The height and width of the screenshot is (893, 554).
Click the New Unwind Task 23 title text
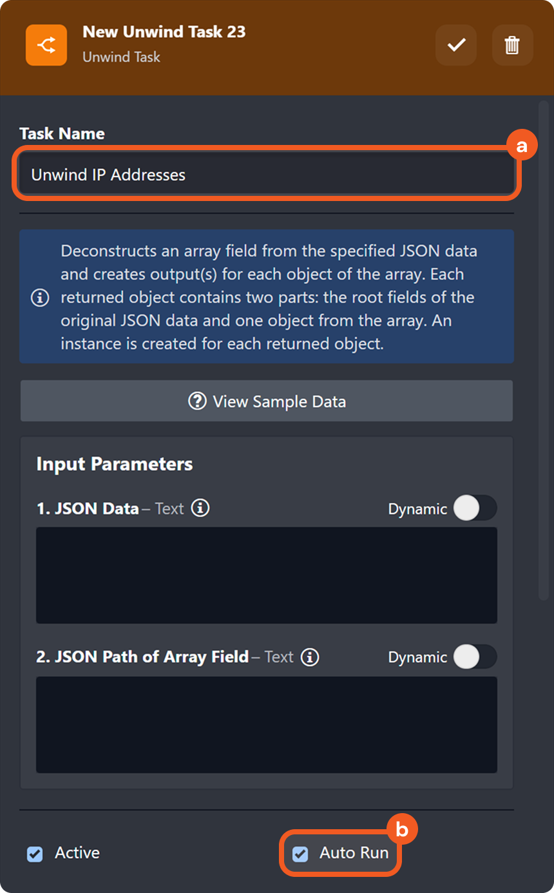coord(164,32)
